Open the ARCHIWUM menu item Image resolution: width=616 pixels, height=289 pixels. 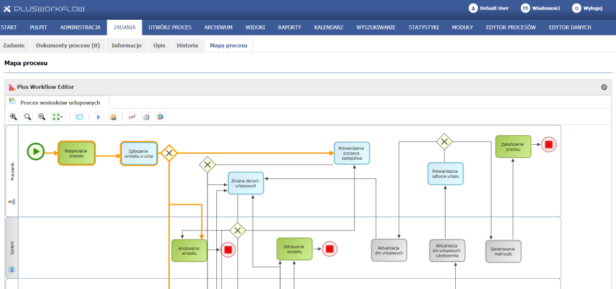218,27
